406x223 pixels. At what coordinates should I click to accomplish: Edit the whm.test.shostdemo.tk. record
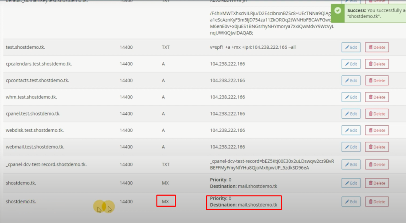click(x=351, y=97)
